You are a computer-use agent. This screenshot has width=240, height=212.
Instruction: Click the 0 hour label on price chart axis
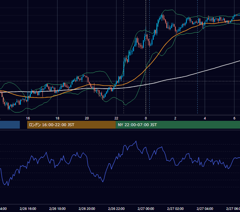point(146,118)
